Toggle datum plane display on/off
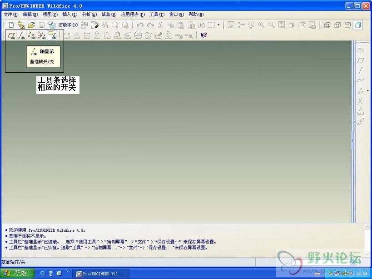The width and height of the screenshot is (372, 279). (11, 35)
